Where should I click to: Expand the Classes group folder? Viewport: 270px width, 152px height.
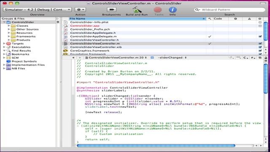(9, 26)
